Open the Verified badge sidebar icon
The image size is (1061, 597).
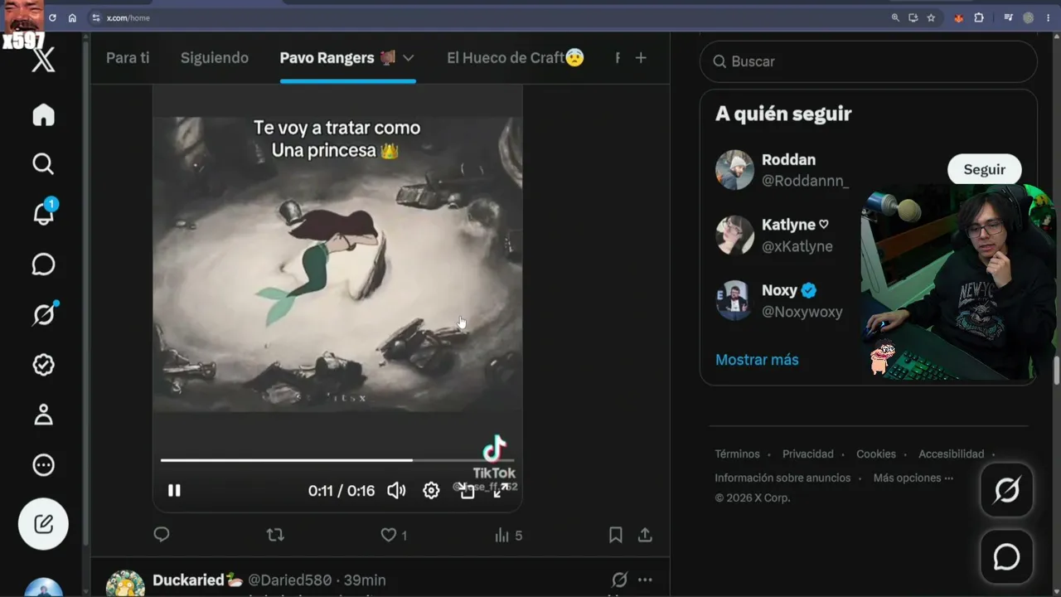43,365
